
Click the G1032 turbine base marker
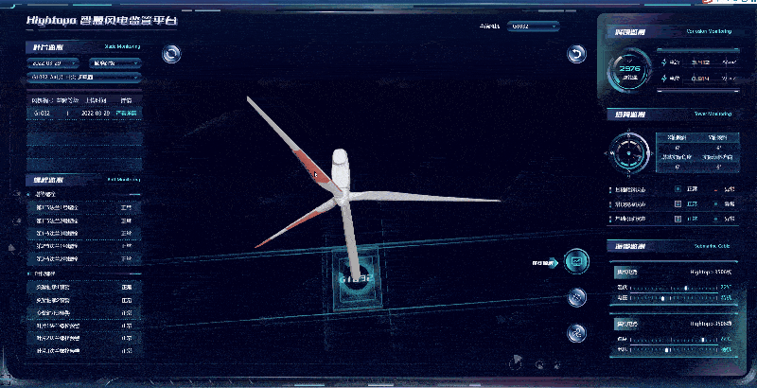point(356,278)
